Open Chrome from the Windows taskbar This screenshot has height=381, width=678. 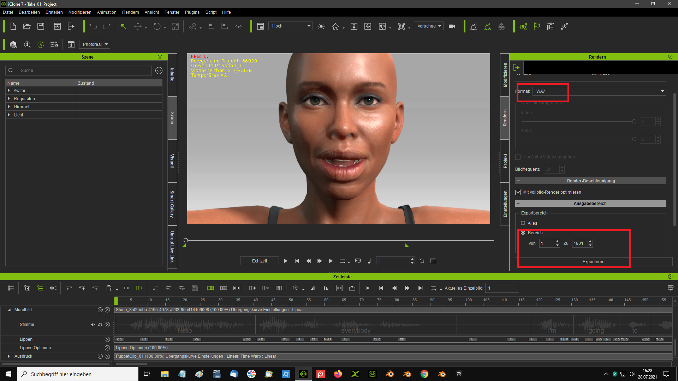pyautogui.click(x=424, y=374)
